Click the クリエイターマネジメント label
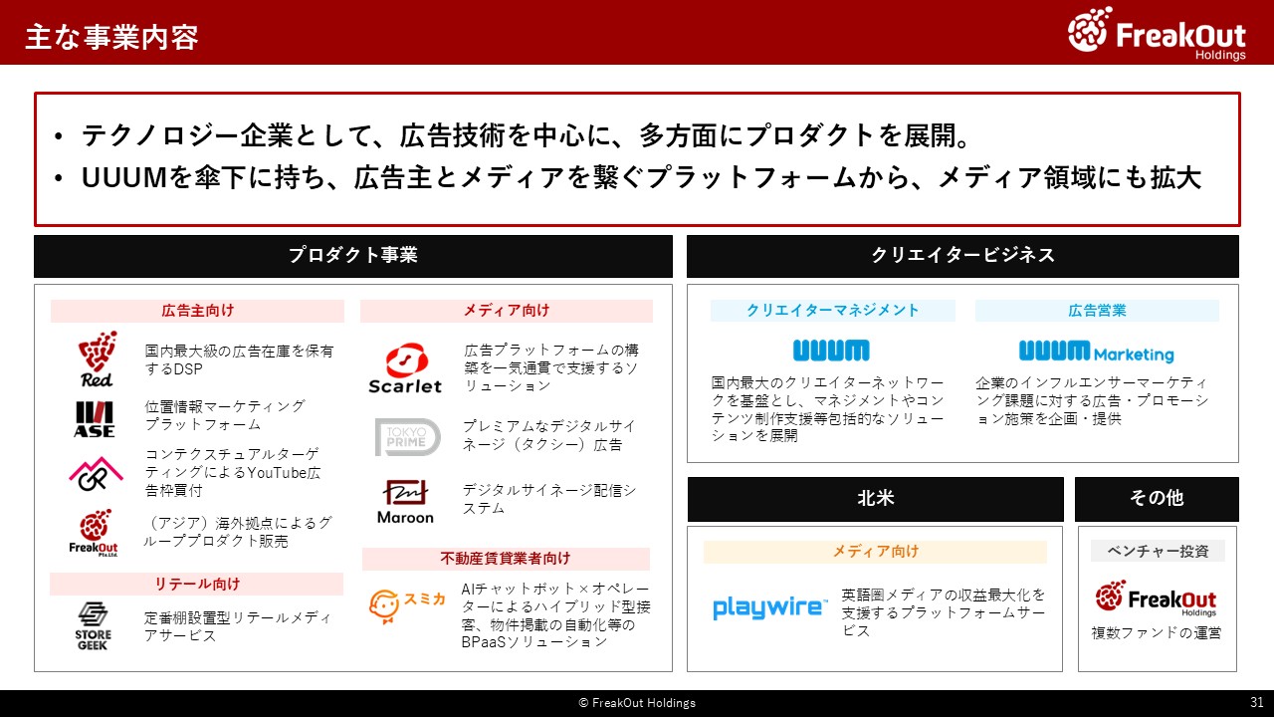 833,311
